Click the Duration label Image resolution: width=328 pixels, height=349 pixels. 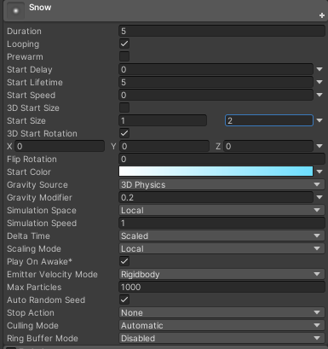point(24,31)
